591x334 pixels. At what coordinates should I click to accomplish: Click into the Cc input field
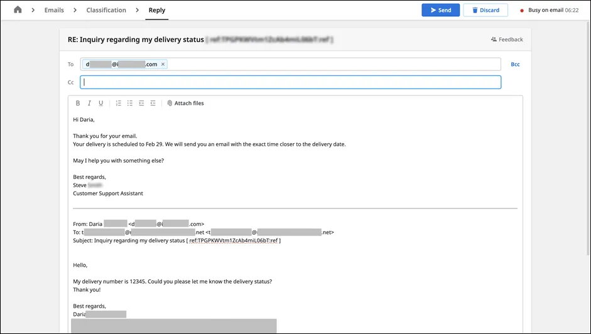[290, 82]
